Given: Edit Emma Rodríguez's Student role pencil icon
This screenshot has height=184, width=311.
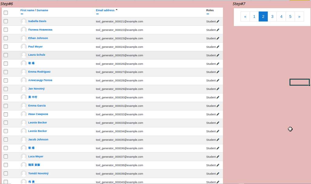Looking at the screenshot, I should tap(218, 72).
